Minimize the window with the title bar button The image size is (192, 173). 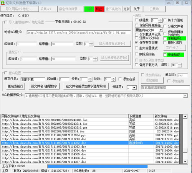[169, 3]
